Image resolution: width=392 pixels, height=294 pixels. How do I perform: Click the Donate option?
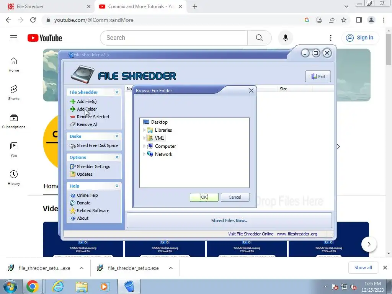pyautogui.click(x=80, y=203)
